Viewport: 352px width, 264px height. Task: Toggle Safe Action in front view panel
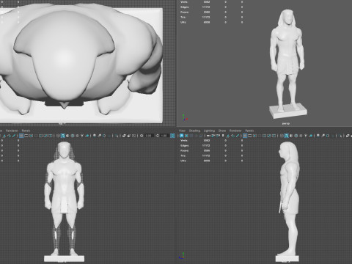click(x=45, y=136)
